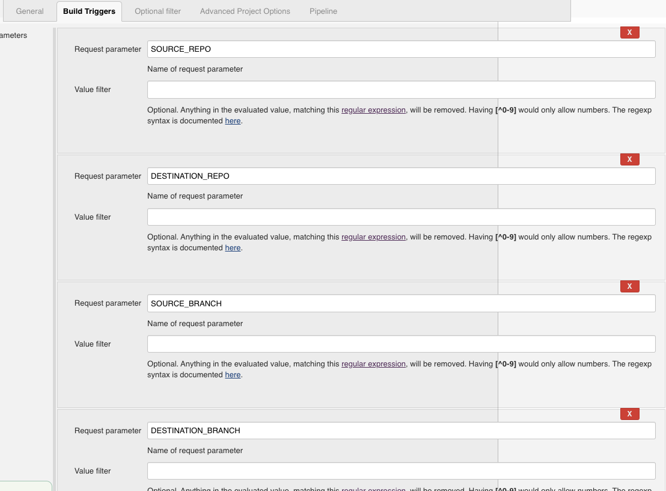Go to the Pipeline tab
This screenshot has height=491, width=666.
(323, 11)
